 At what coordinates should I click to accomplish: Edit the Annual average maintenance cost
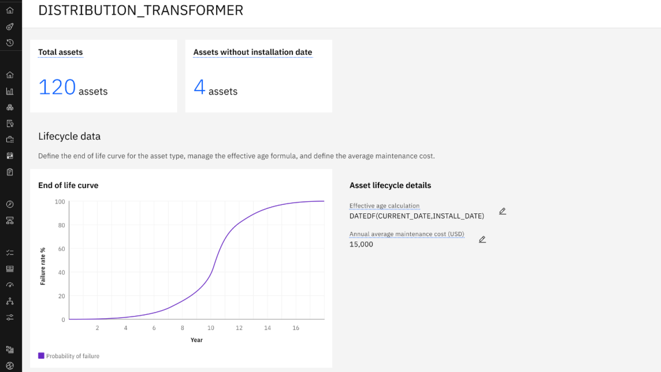482,239
